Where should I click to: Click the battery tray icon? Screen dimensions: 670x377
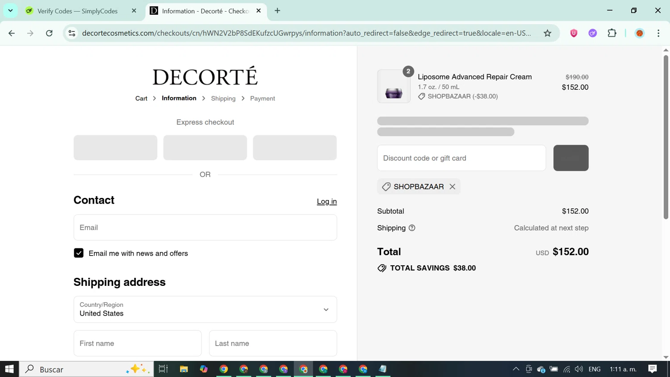(554, 369)
